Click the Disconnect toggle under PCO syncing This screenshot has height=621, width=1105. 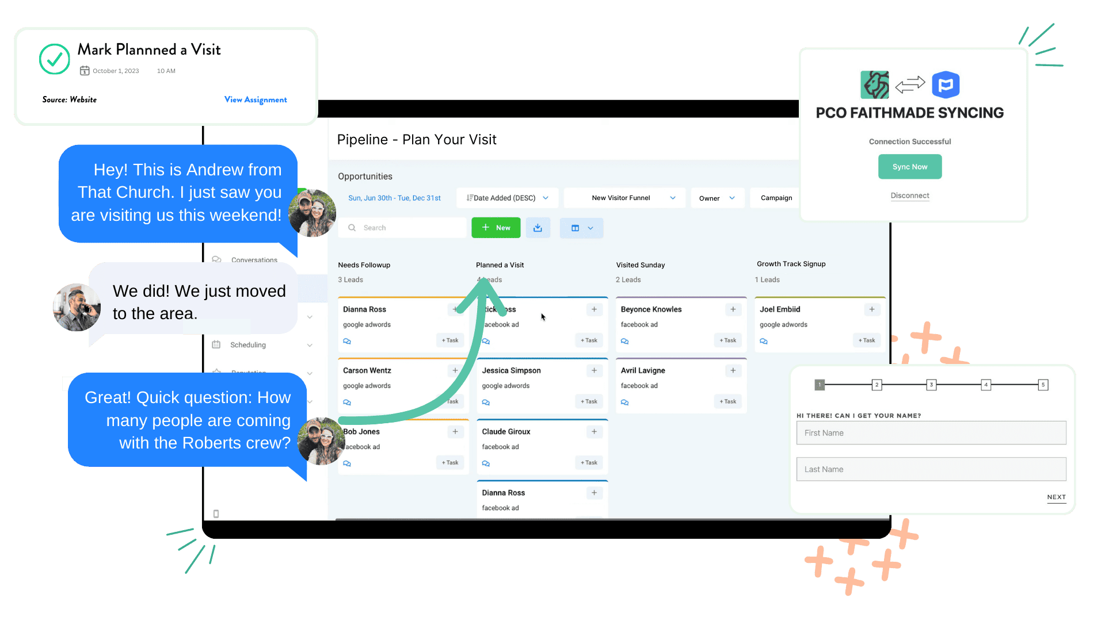[910, 195]
